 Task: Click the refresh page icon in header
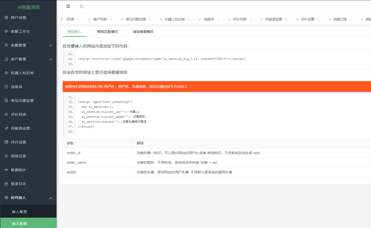(x=82, y=6)
